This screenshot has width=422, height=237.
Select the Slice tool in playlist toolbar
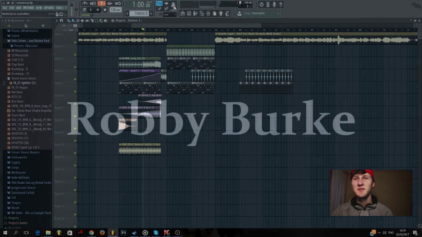click(x=92, y=20)
